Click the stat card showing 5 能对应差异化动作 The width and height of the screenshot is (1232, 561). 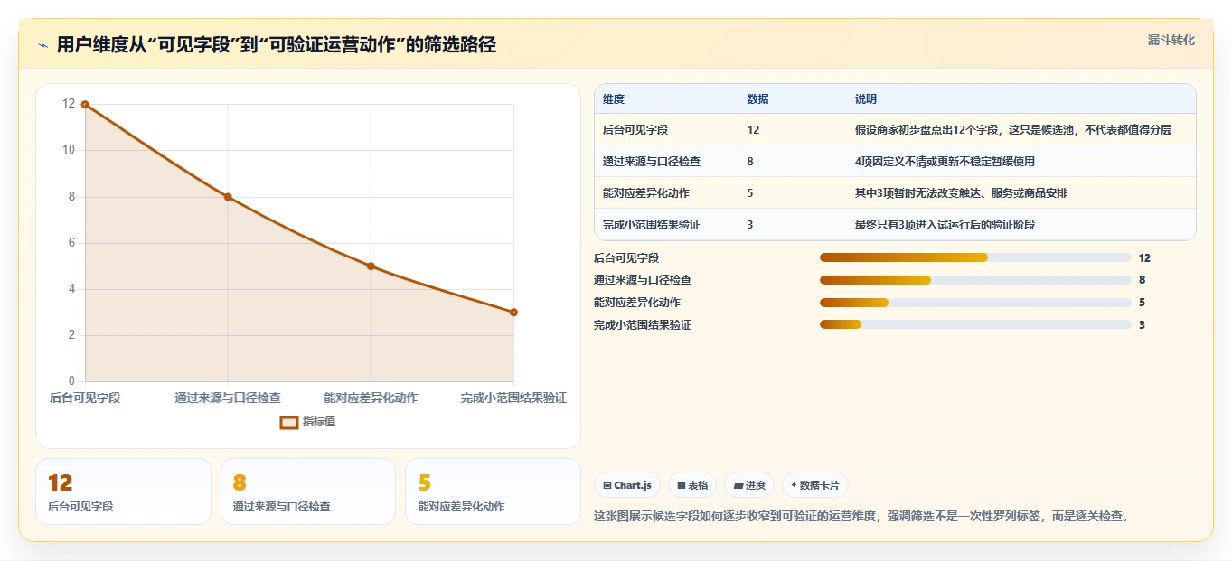click(493, 491)
